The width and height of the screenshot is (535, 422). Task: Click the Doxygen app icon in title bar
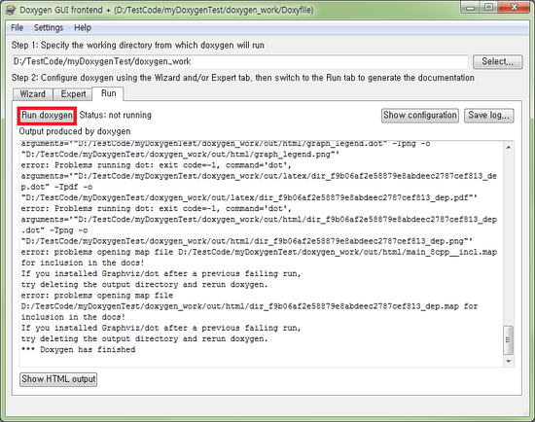pyautogui.click(x=11, y=10)
